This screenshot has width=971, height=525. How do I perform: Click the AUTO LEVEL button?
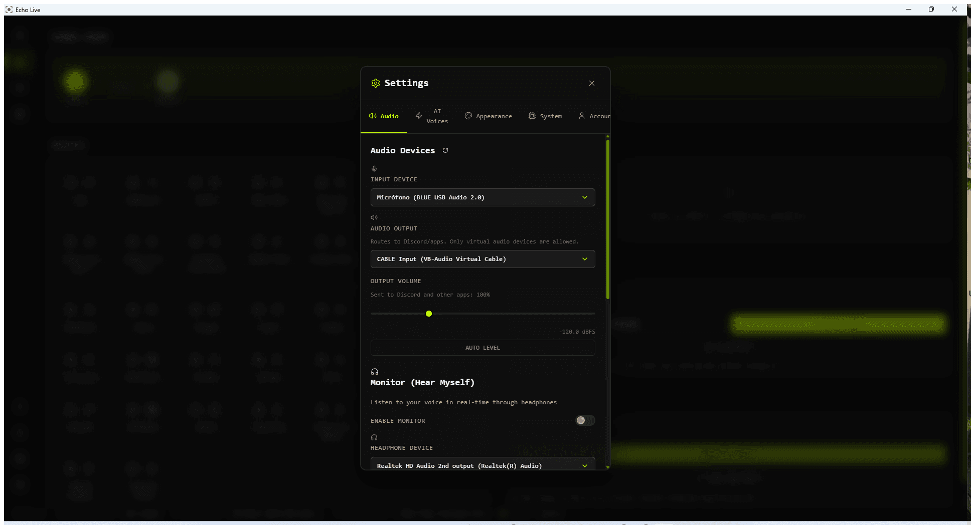(x=482, y=348)
